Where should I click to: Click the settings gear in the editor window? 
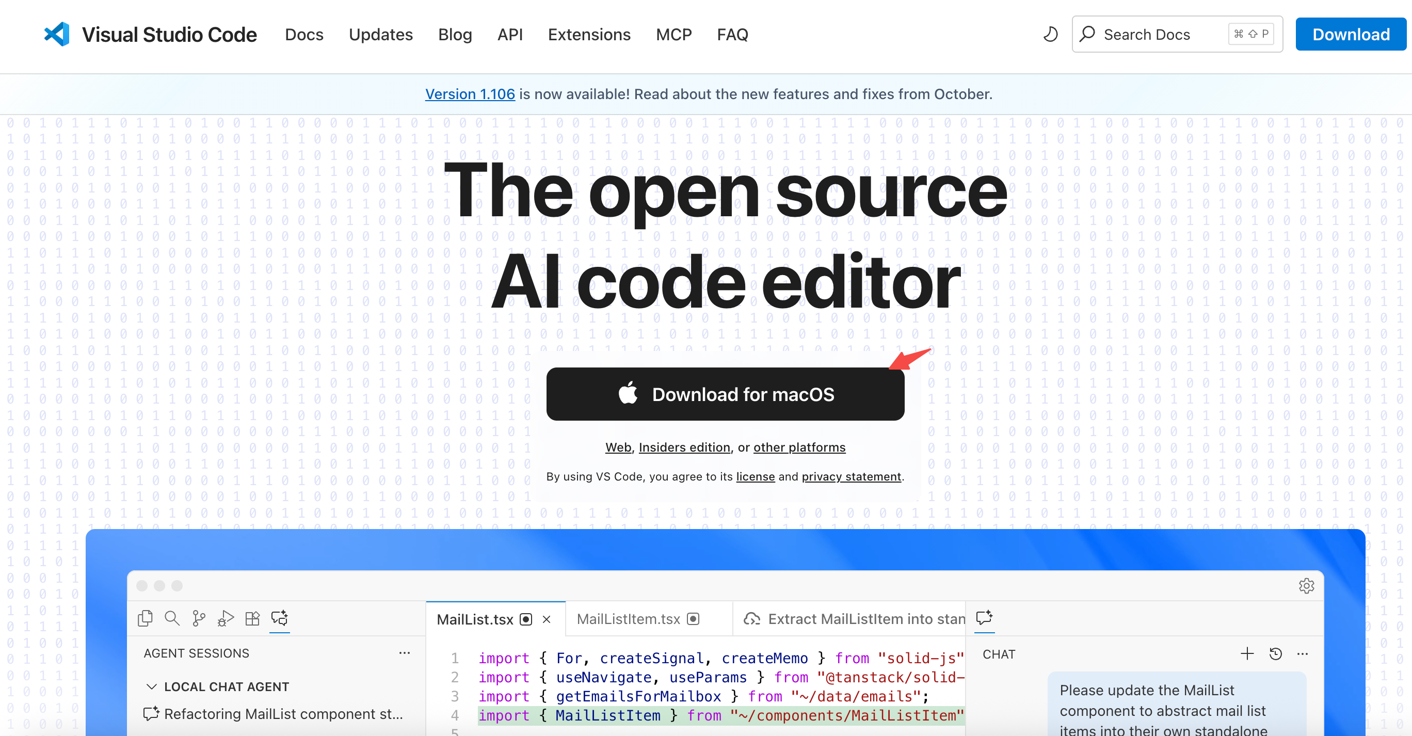coord(1306,586)
